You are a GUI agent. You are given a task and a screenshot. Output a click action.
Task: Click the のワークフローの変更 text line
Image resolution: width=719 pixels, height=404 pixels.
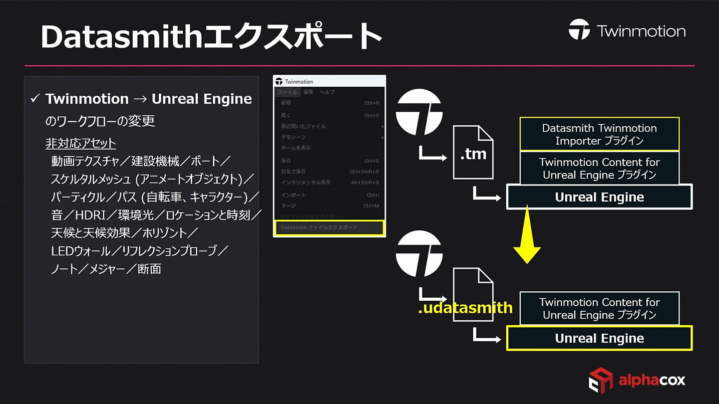[x=100, y=121]
